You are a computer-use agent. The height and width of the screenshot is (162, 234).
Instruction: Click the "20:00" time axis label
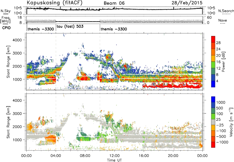173,156
